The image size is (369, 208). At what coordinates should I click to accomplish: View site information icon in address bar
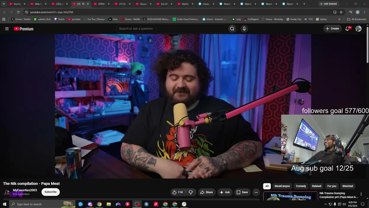(x=26, y=12)
